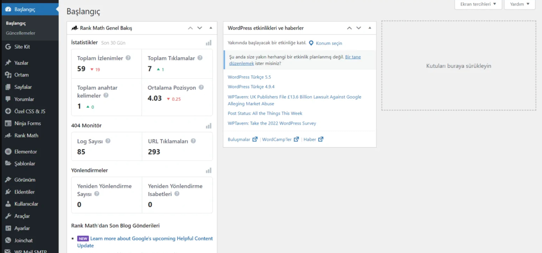This screenshot has height=253, width=542.
Task: Click the Ninja Forms icon
Action: [x=8, y=124]
